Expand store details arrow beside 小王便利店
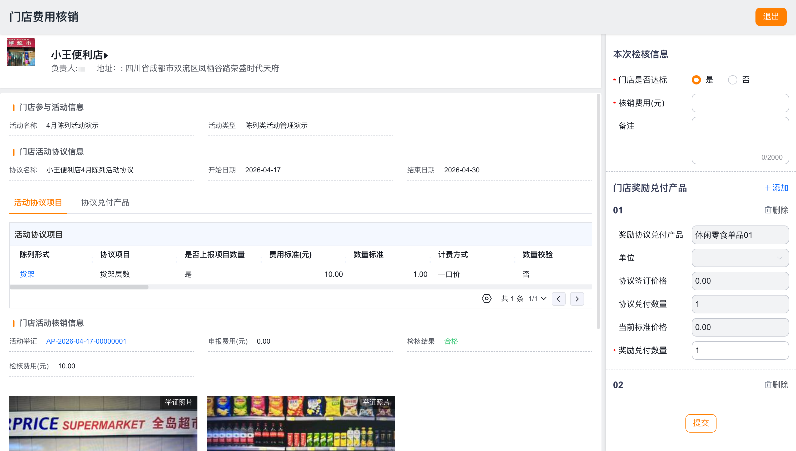 coord(106,56)
